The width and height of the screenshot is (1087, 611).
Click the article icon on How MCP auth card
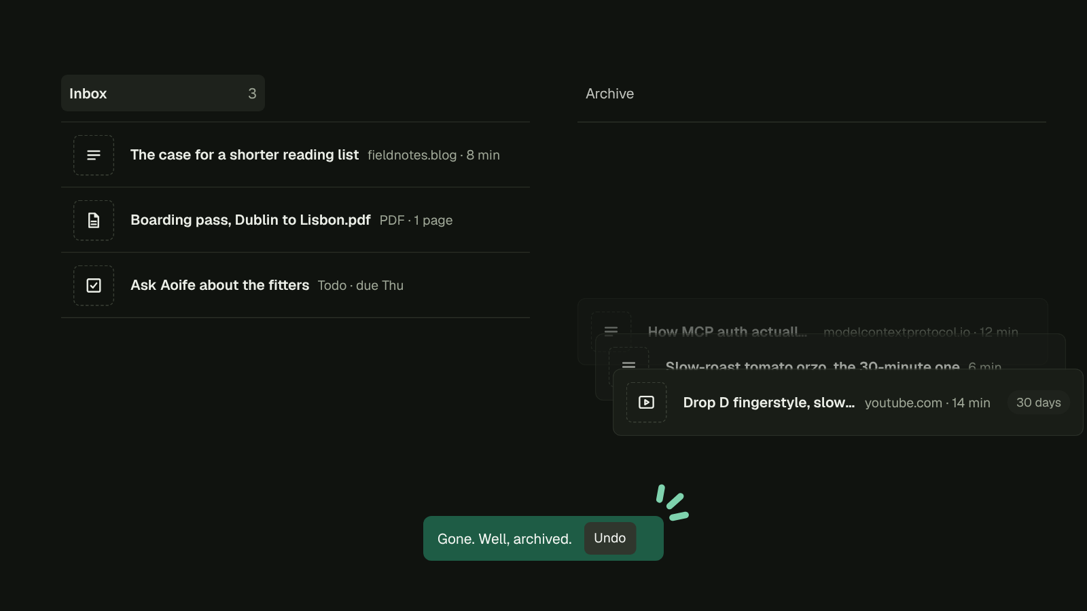(611, 331)
